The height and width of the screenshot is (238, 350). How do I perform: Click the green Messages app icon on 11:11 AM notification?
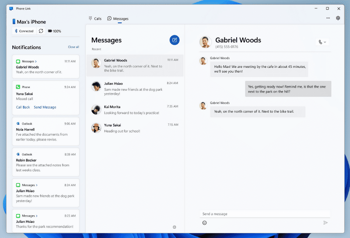point(18,61)
